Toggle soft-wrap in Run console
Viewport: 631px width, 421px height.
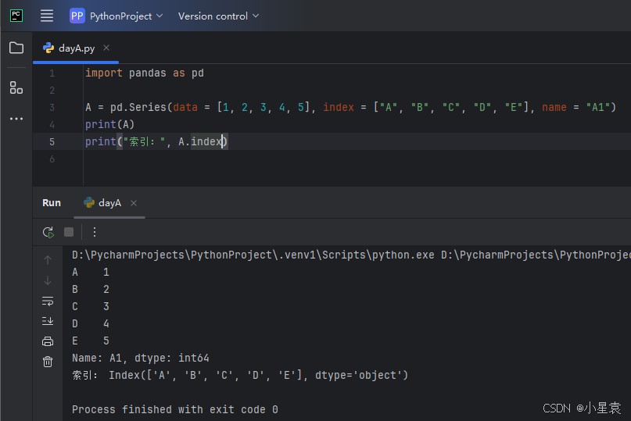tap(48, 301)
